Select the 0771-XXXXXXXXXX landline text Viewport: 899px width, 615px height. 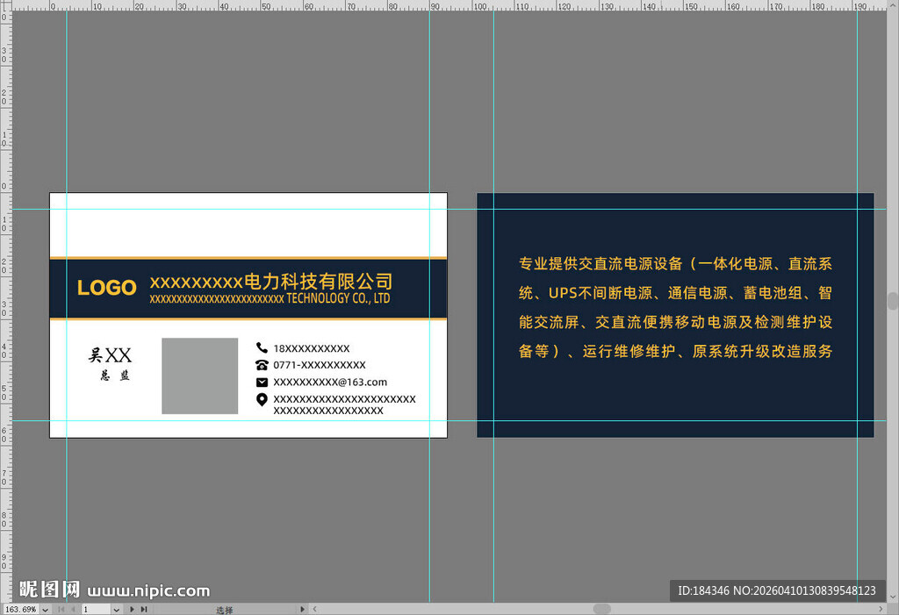tap(320, 365)
